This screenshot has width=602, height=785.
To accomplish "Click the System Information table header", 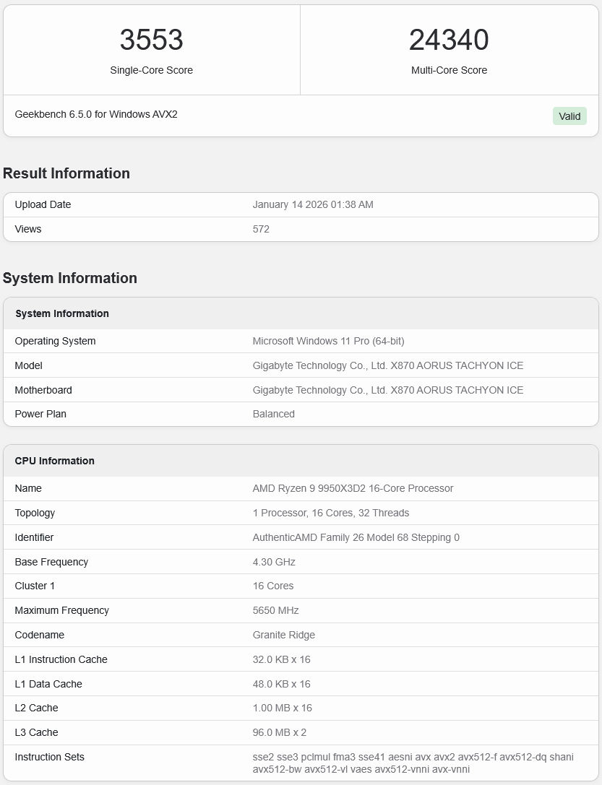I will point(62,313).
